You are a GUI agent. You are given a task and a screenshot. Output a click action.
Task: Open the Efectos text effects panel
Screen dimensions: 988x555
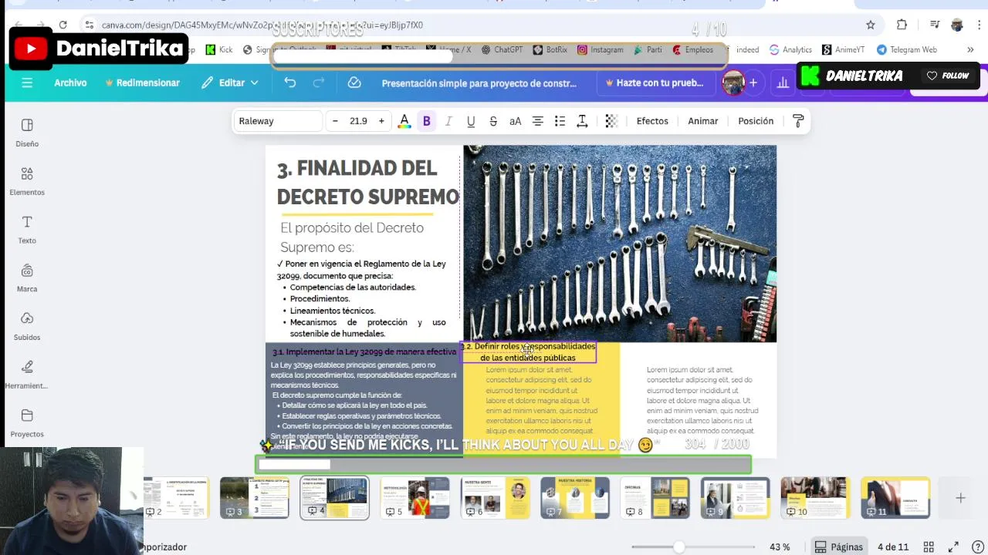point(652,121)
